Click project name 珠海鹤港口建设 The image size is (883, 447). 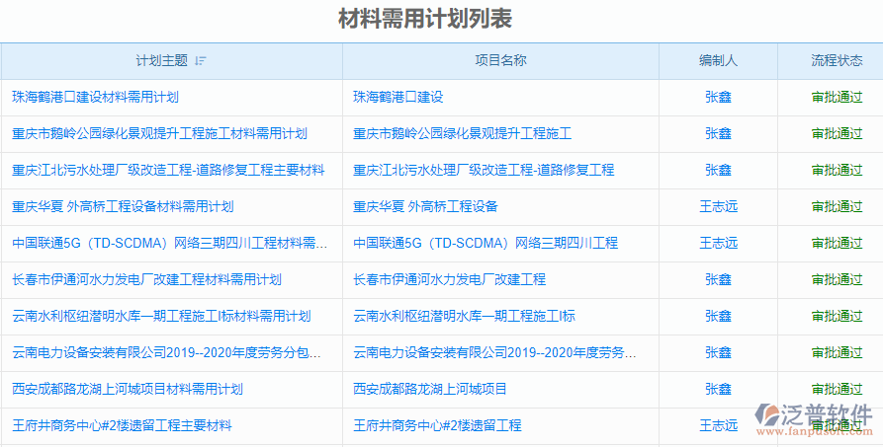[397, 97]
